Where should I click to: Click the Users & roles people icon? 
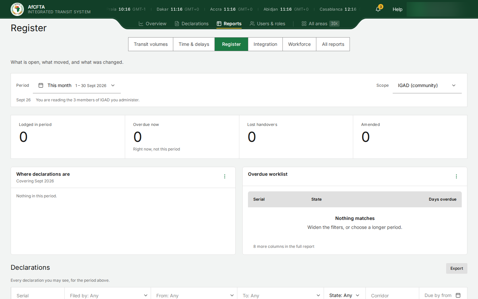coord(252,24)
